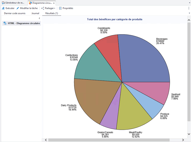191x142 pixels.
Task: Click the horizontal scrollbar left arrow
Action: (46, 140)
